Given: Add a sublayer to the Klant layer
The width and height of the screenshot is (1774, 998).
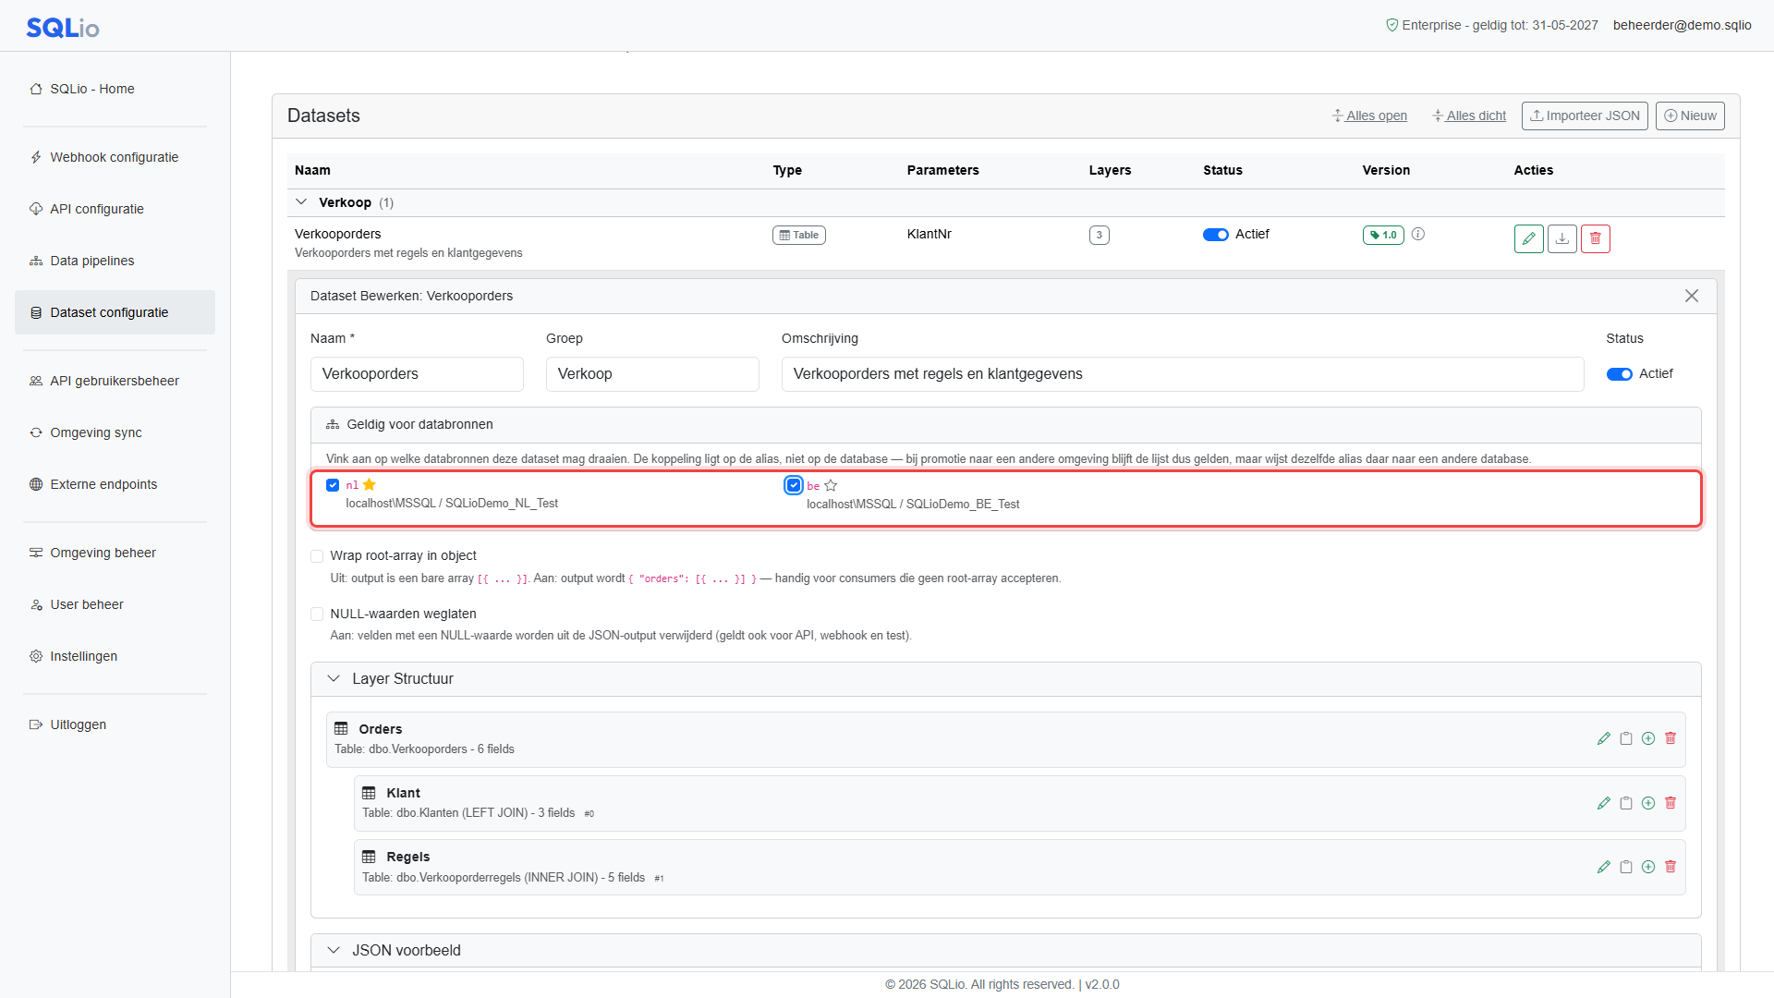Looking at the screenshot, I should coord(1648,803).
